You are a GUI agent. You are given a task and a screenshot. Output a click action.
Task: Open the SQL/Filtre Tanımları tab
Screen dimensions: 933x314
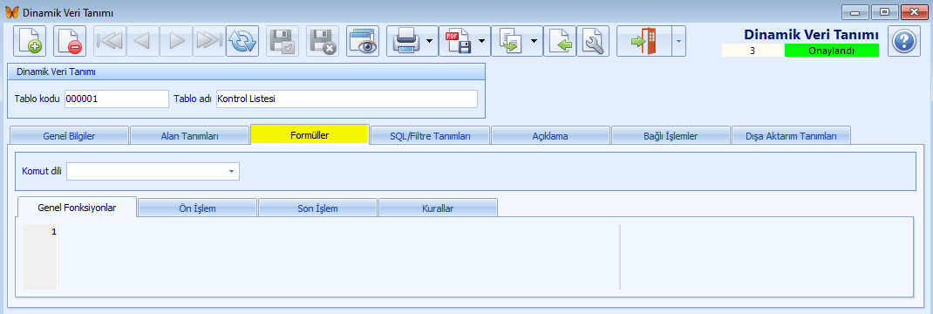click(x=430, y=135)
